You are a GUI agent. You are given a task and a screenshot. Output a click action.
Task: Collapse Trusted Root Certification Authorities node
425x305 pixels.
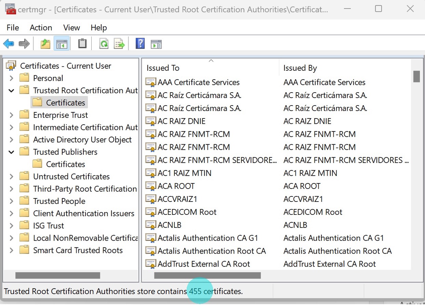coord(12,91)
